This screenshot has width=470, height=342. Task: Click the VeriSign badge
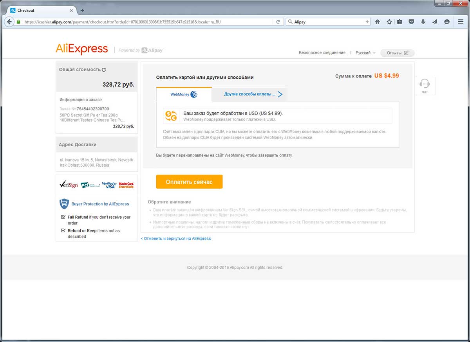click(69, 185)
